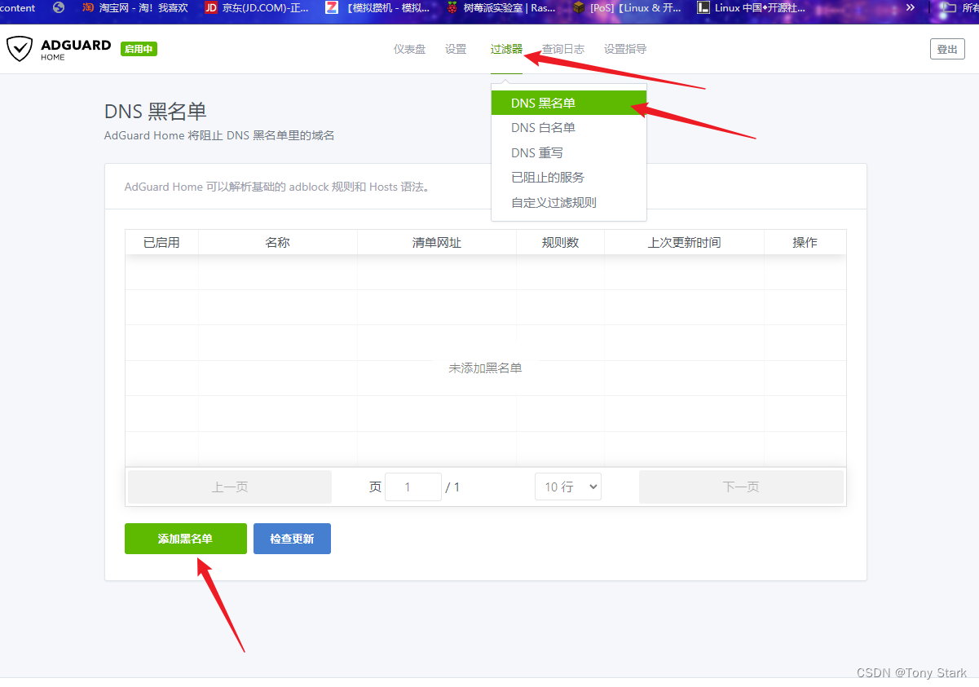
Task: Sort by the 名称 column header
Action: (277, 242)
